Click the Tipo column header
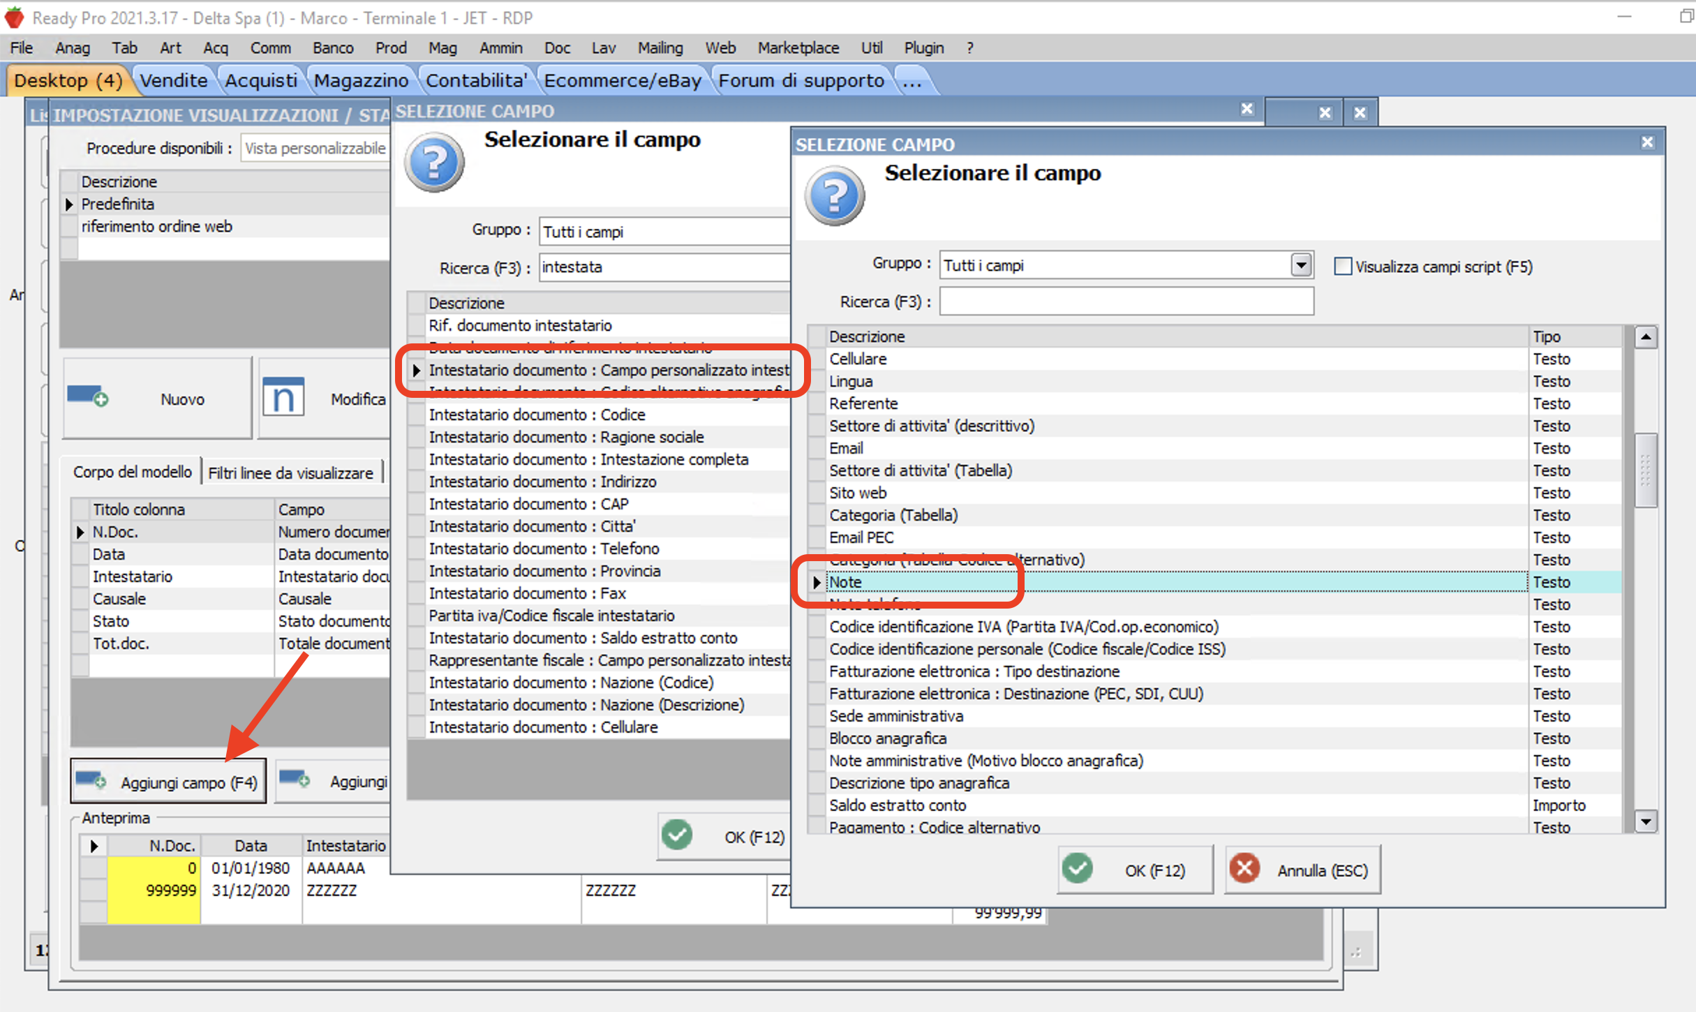1696x1012 pixels. click(1575, 336)
